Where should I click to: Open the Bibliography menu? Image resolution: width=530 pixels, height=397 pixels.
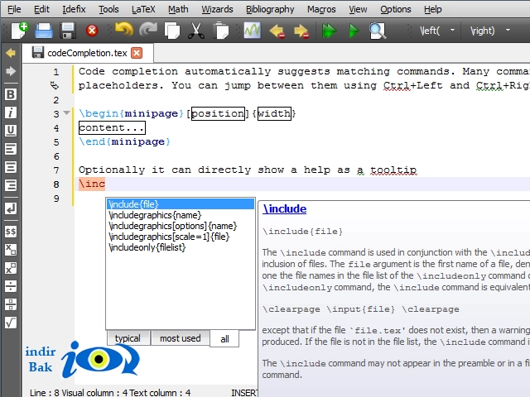pos(270,9)
